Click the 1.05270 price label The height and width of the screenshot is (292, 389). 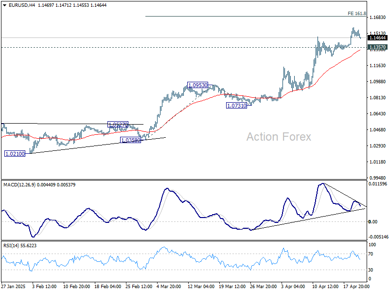coord(118,125)
